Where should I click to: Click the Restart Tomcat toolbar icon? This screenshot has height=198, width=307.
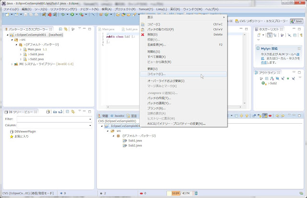(x=55, y=14)
